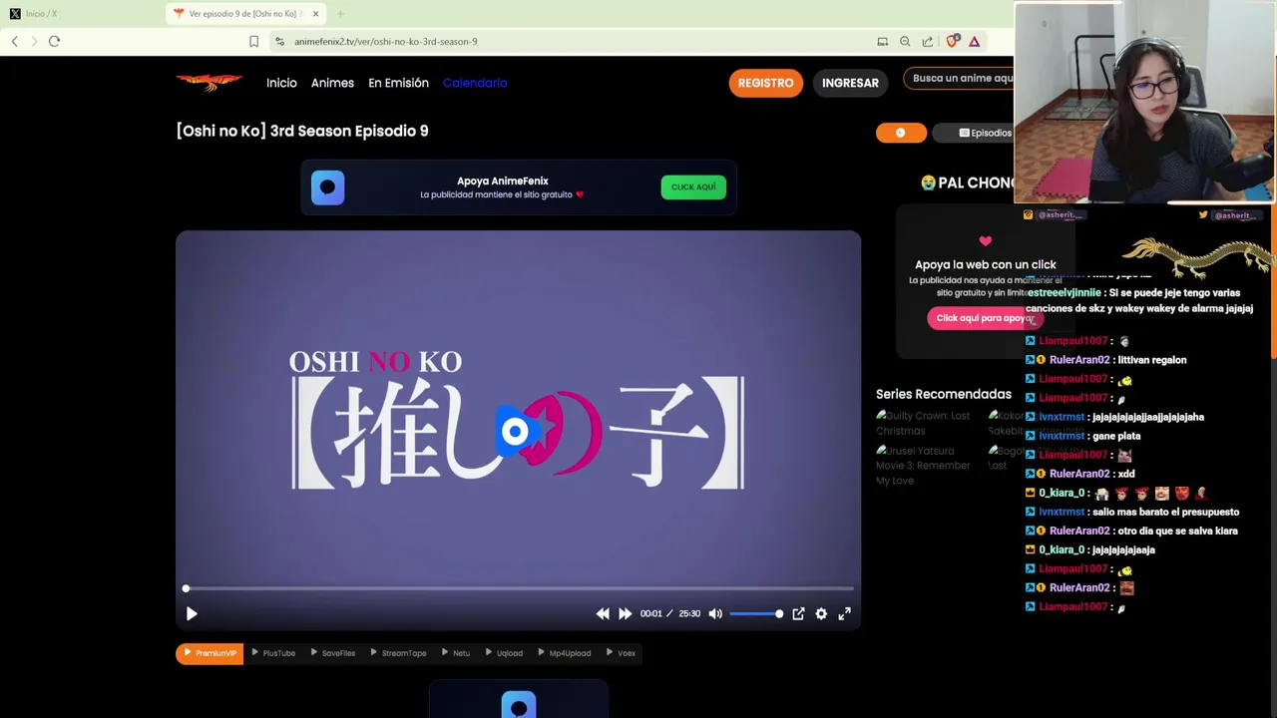Image resolution: width=1277 pixels, height=718 pixels.
Task: Select the PlusTube server tab
Action: coord(273,653)
